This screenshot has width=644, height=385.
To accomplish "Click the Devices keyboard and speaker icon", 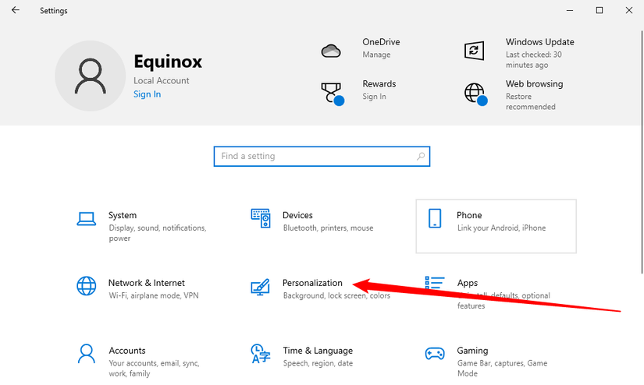I will click(261, 218).
